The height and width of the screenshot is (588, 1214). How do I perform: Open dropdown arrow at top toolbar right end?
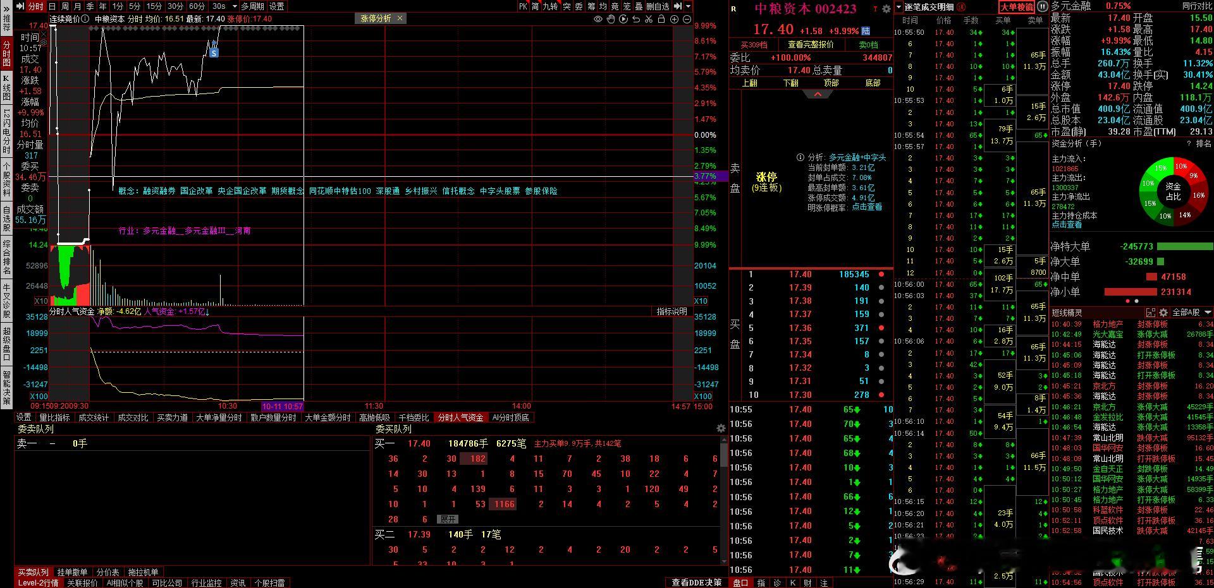coord(689,6)
